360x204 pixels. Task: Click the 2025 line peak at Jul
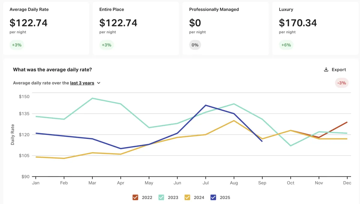pos(206,105)
